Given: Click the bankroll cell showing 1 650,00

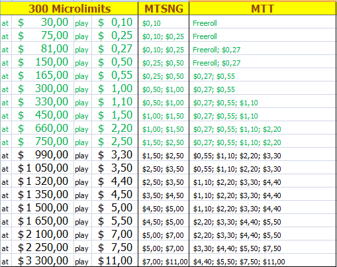Looking at the screenshot, I should (42, 221).
